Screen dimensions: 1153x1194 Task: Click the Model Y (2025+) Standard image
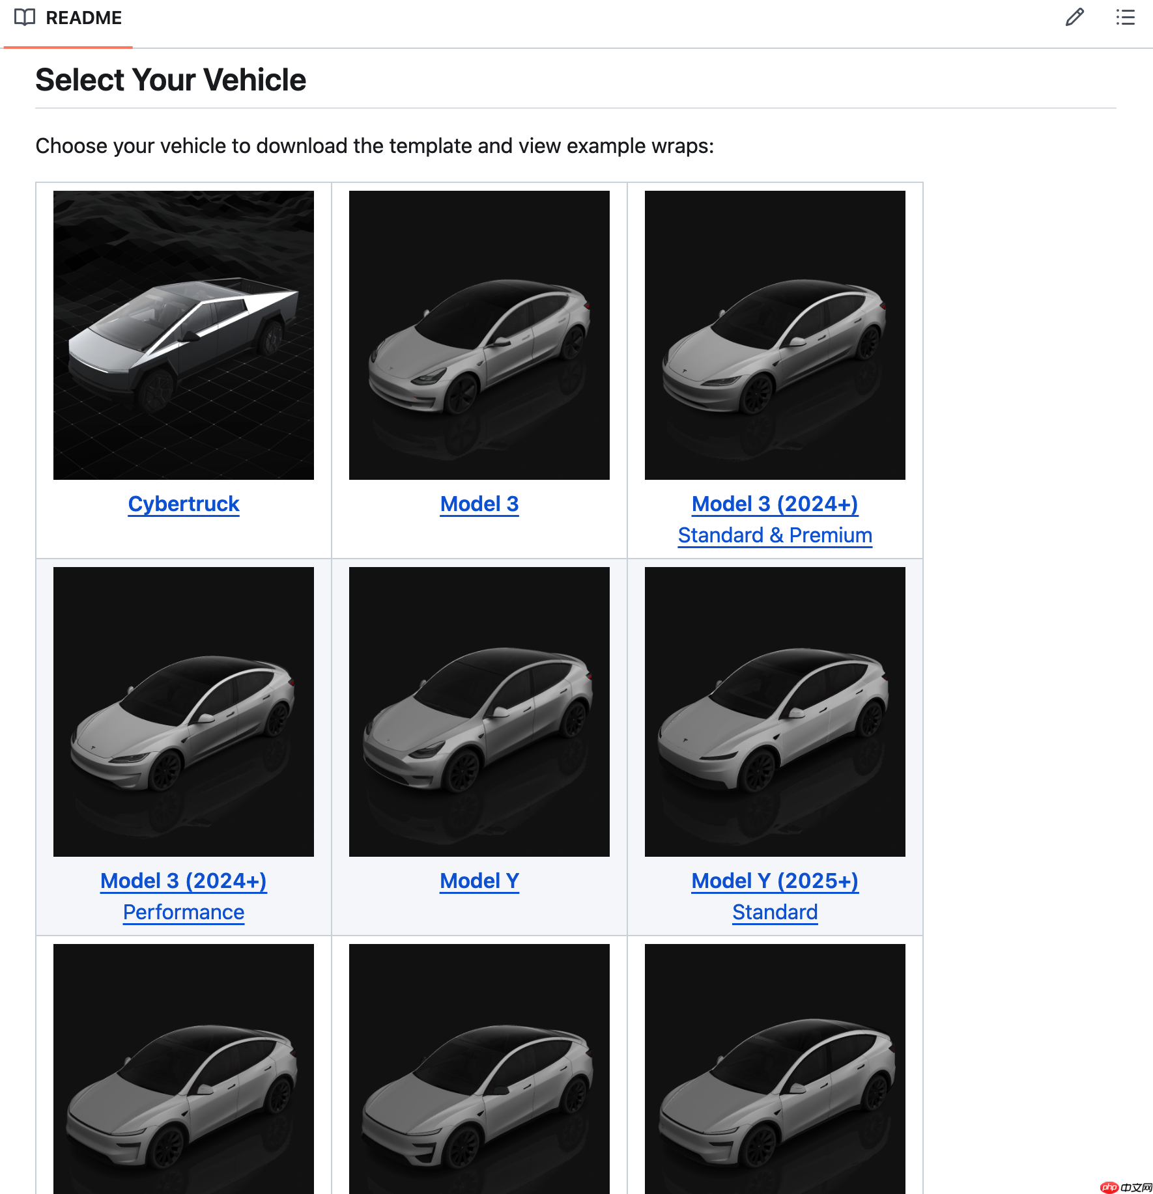coord(775,712)
